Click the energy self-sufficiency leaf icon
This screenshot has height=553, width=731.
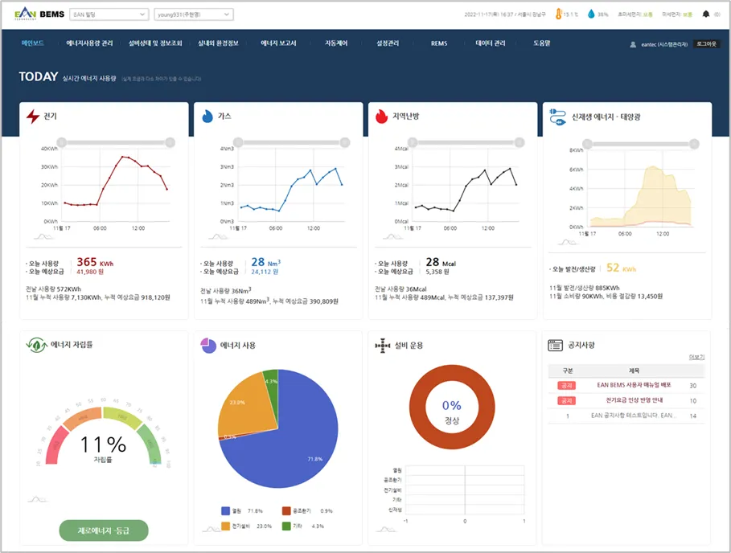(x=36, y=345)
